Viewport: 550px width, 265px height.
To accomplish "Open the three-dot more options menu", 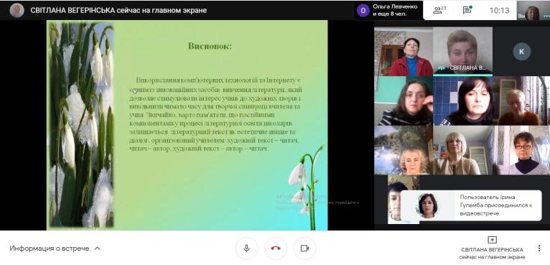I will [539, 248].
